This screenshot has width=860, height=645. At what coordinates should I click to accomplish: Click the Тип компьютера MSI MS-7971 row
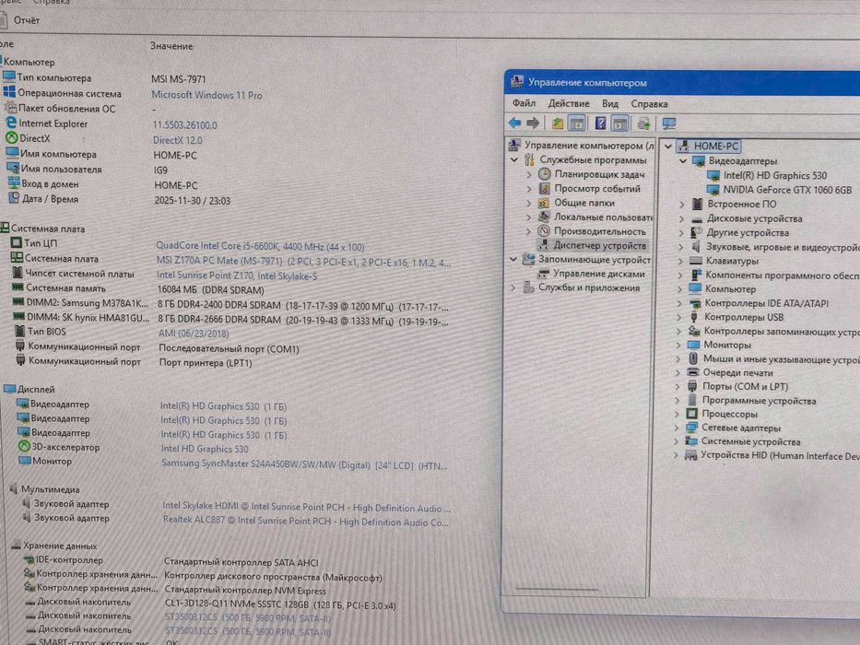tap(104, 78)
